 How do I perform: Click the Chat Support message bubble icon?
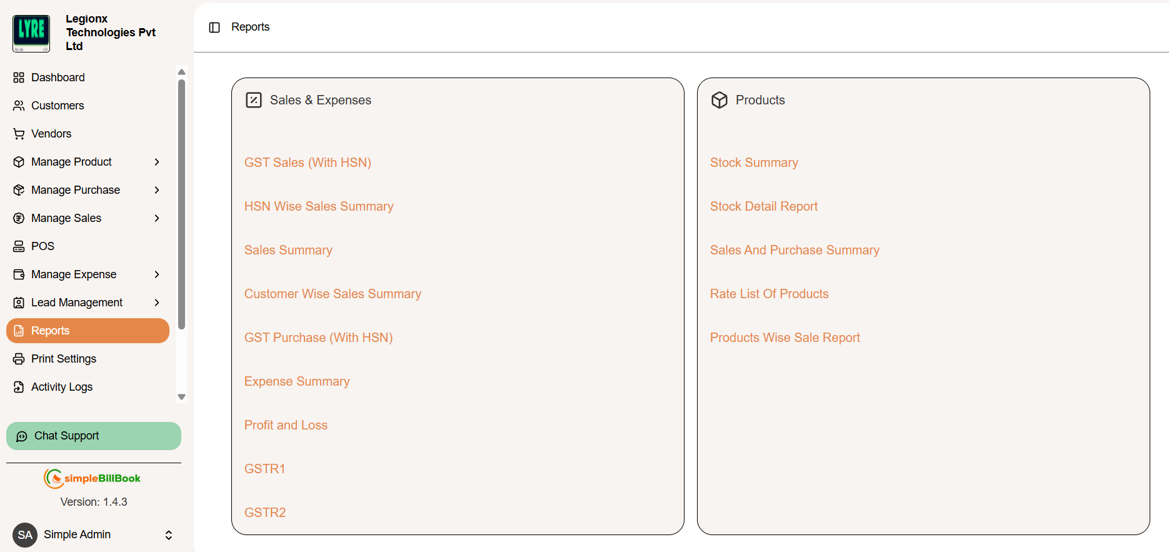pyautogui.click(x=22, y=436)
